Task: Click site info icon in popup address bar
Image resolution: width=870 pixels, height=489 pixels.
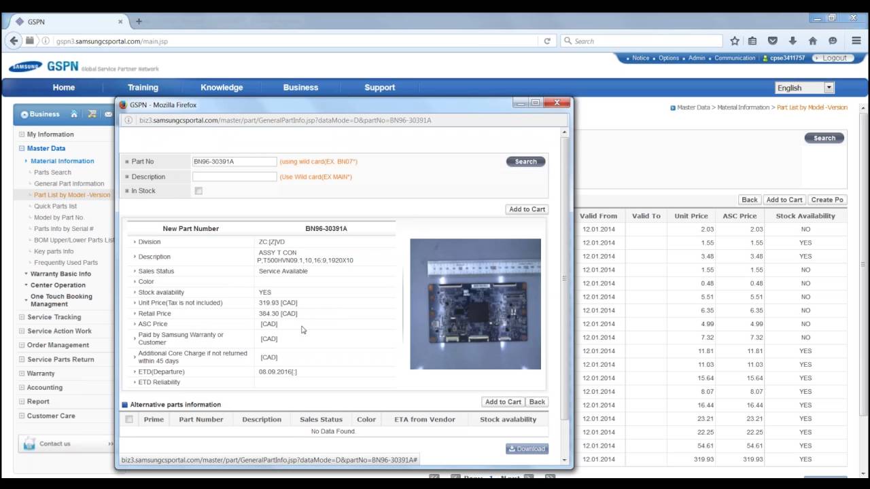Action: (128, 120)
